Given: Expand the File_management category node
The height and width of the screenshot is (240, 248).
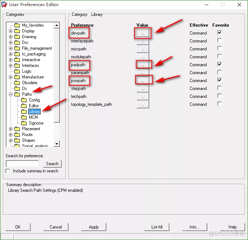Looking at the screenshot, I should tap(10, 48).
